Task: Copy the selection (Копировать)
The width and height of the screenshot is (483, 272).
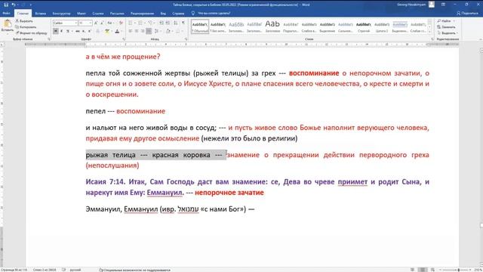Action: [x=26, y=27]
